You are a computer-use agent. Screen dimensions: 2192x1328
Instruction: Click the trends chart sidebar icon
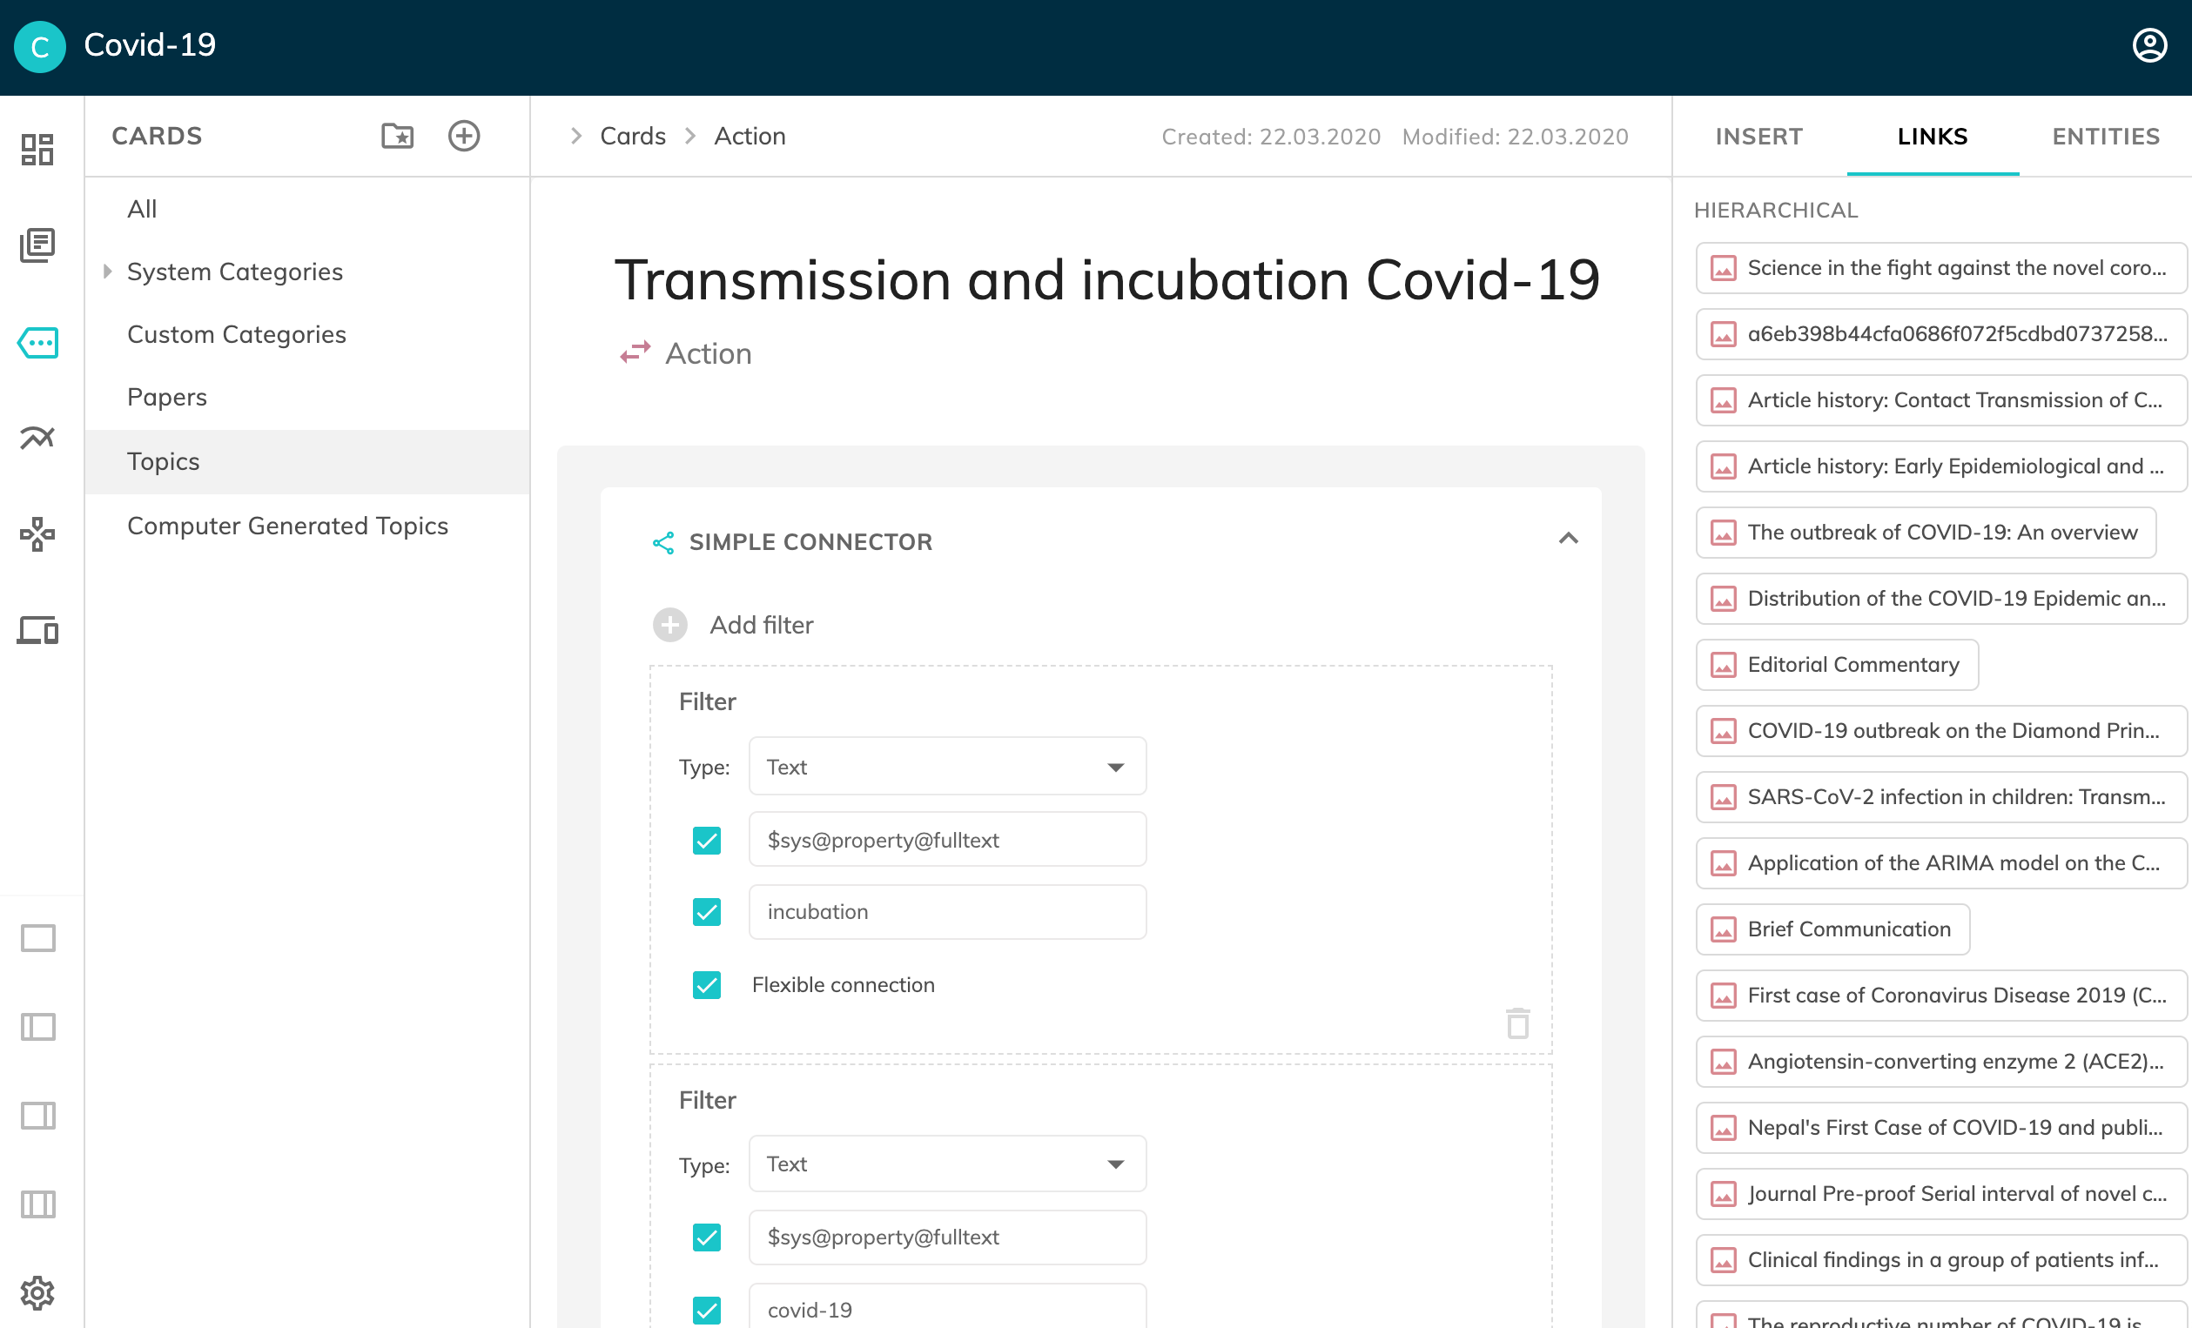pyautogui.click(x=37, y=437)
